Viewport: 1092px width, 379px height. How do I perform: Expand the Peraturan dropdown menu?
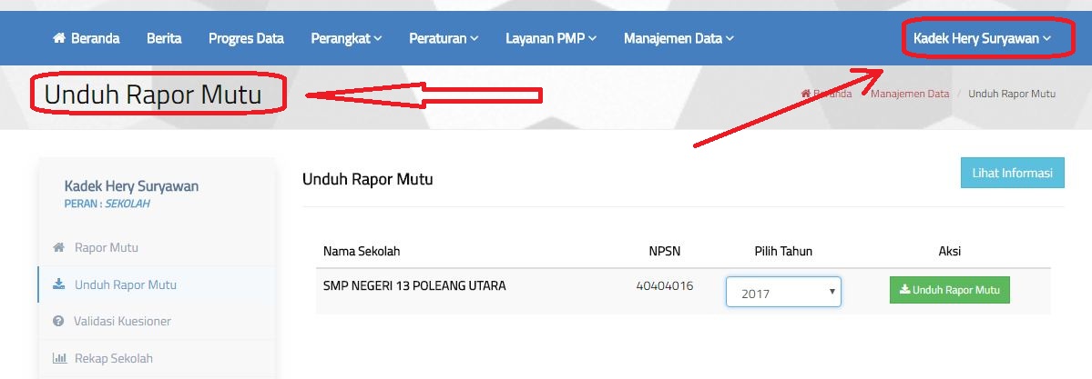pyautogui.click(x=444, y=38)
